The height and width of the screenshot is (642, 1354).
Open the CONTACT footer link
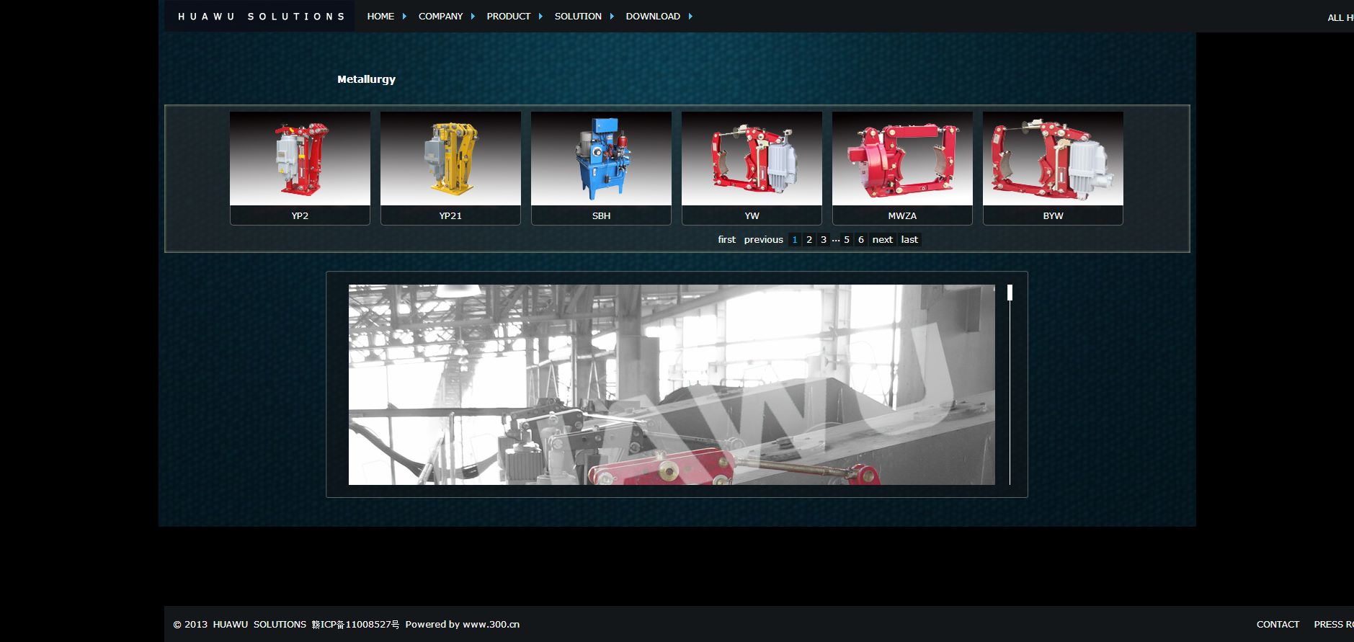pos(1278,625)
